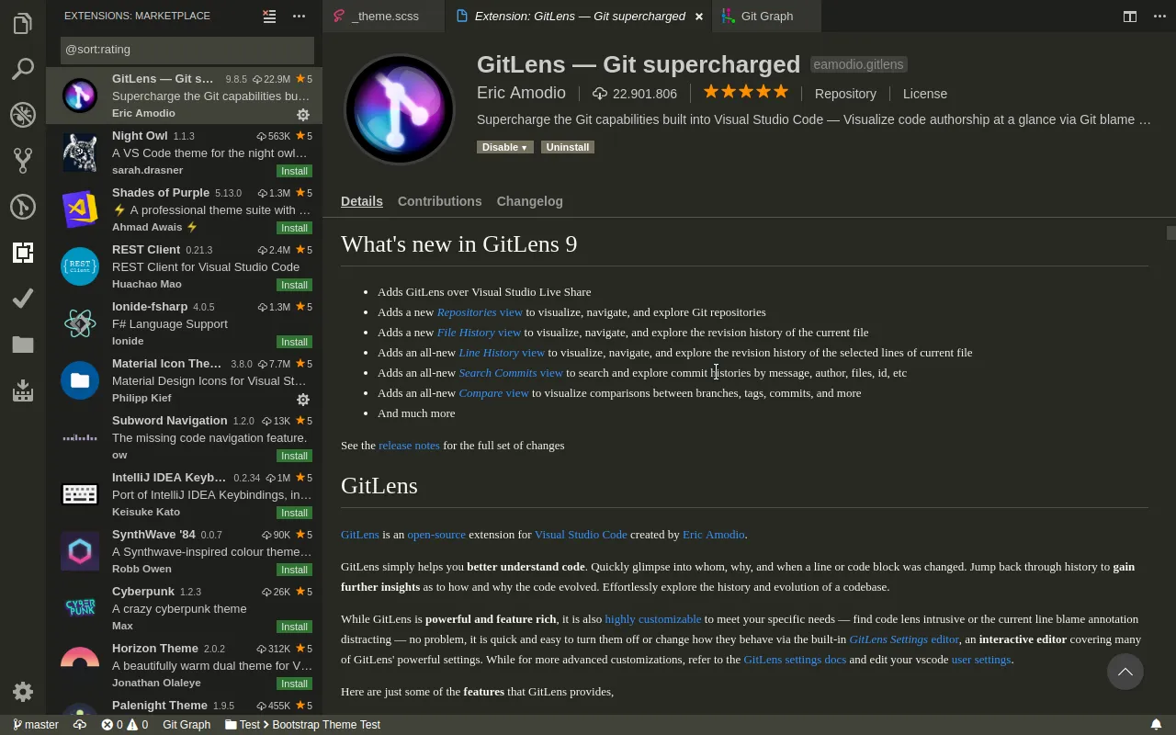Close the Extension: GitLens tab
Screen dimensions: 1176x735
click(699, 17)
